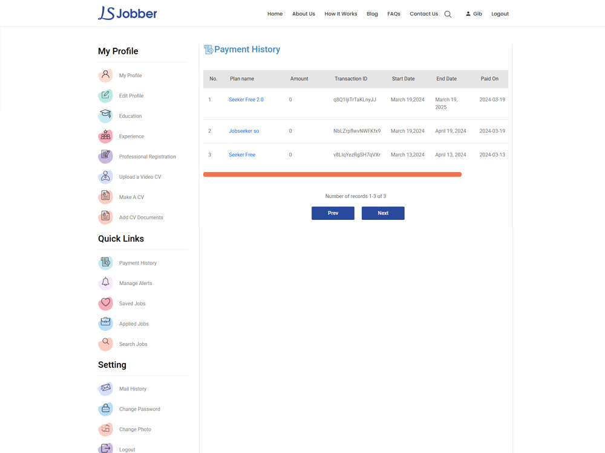Click the orange horizontal scrollbar under table
The width and height of the screenshot is (605, 453).
332,175
